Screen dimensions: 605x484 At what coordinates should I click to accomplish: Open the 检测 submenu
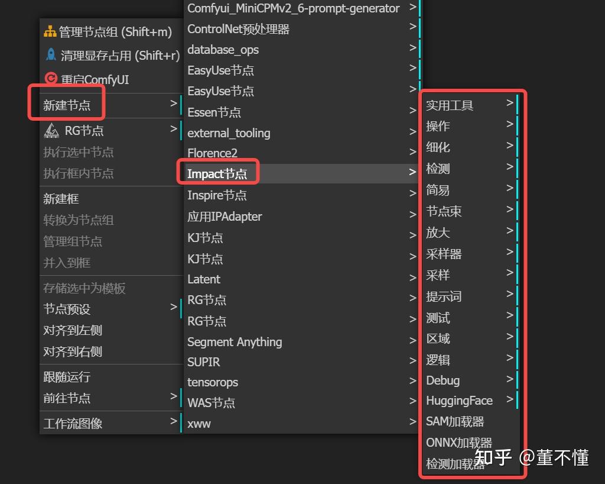click(x=470, y=169)
